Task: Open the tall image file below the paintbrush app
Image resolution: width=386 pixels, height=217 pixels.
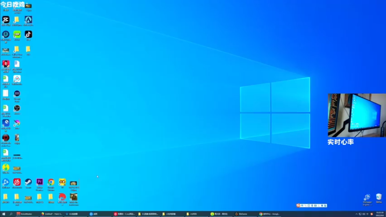Action: pyautogui.click(x=17, y=138)
